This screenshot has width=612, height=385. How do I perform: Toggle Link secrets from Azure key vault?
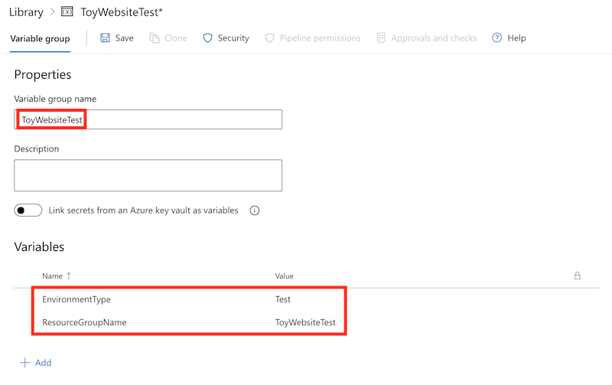tap(28, 210)
